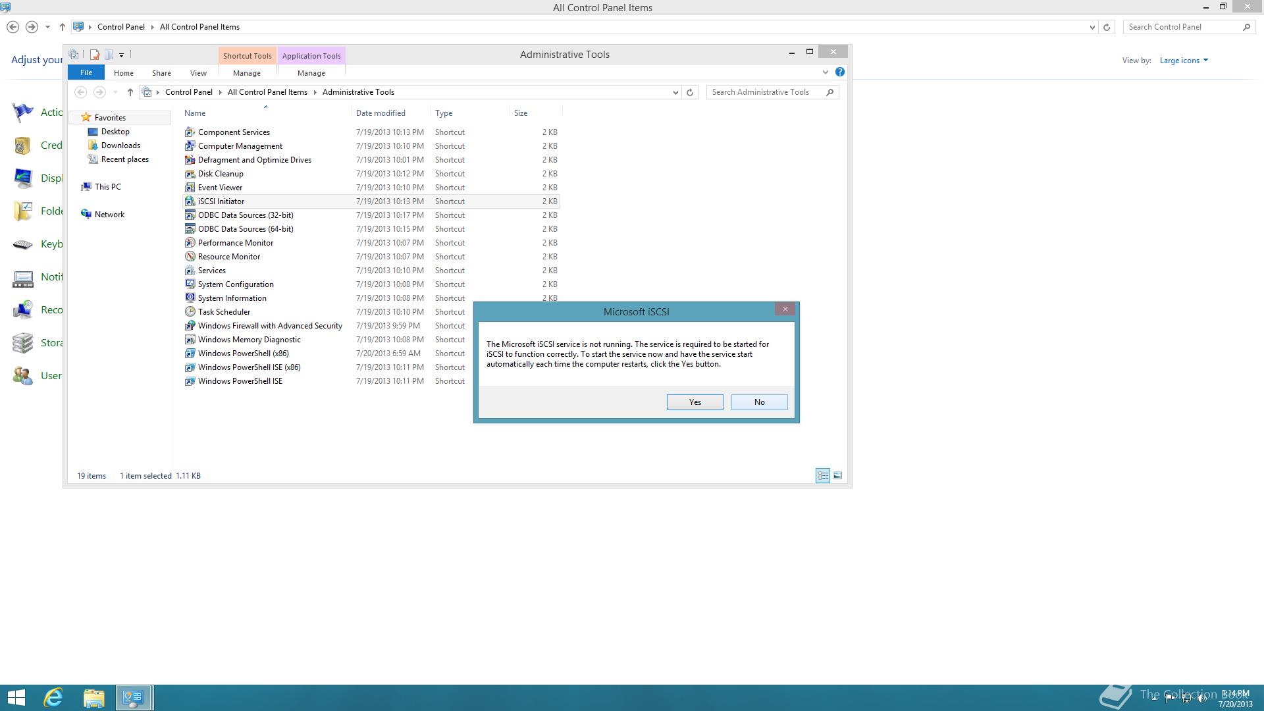Image resolution: width=1264 pixels, height=711 pixels.
Task: Select Desktop in the Favorites pane
Action: [115, 132]
